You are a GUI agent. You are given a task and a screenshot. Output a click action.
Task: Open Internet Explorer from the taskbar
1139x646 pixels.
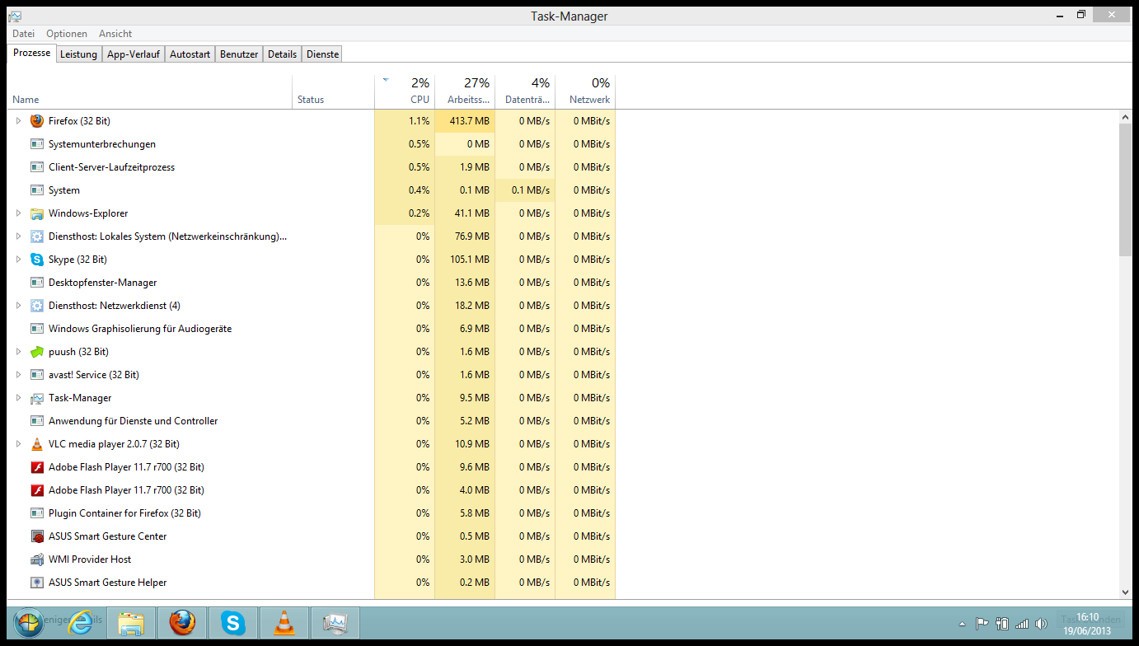click(82, 623)
